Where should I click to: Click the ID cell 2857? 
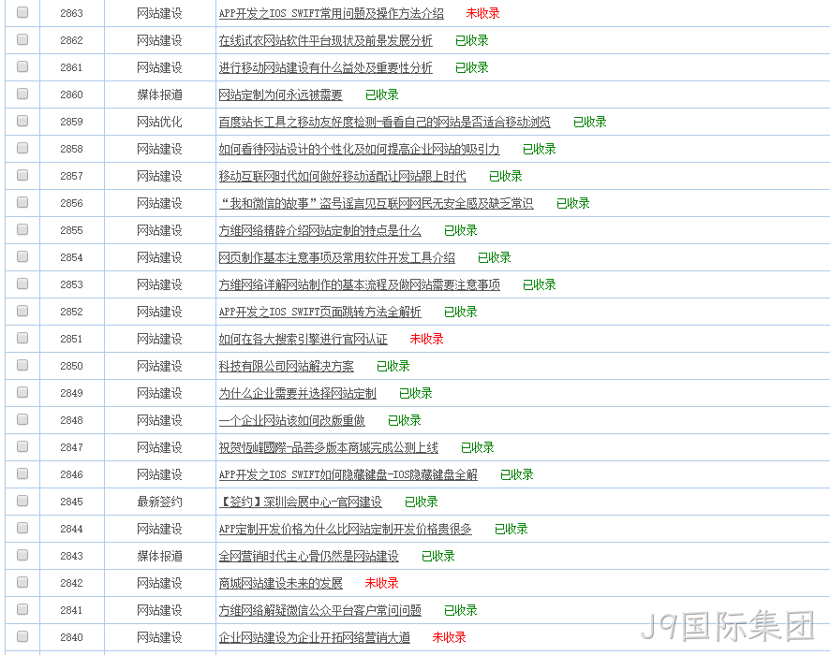[x=71, y=176]
